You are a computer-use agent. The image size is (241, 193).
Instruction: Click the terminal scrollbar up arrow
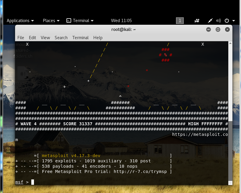pyautogui.click(x=230, y=43)
